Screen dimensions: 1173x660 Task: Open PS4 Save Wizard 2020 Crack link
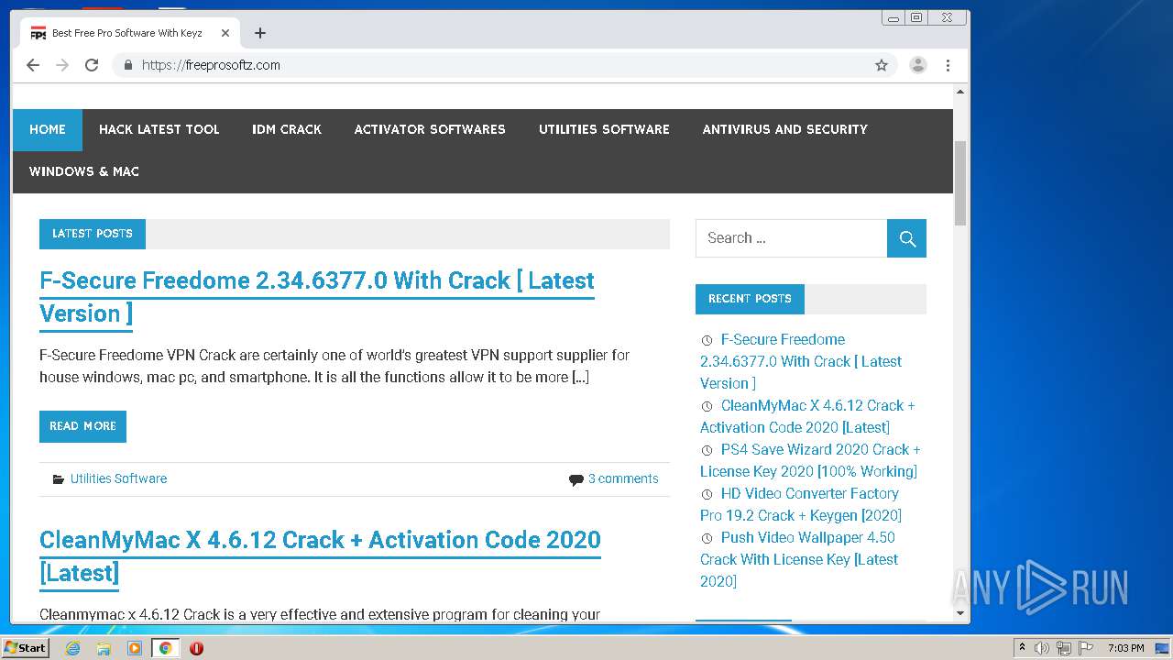(x=810, y=460)
